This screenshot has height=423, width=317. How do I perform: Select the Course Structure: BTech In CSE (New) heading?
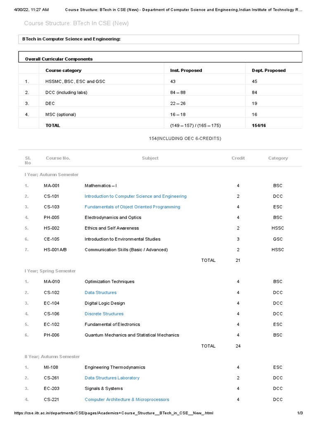[76, 23]
